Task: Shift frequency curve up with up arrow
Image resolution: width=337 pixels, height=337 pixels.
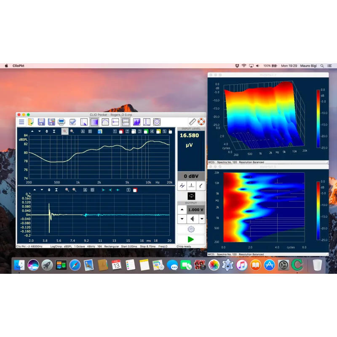Action: [x=32, y=131]
